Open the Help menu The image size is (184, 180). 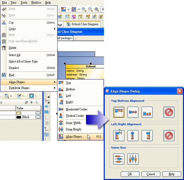(x=48, y=2)
